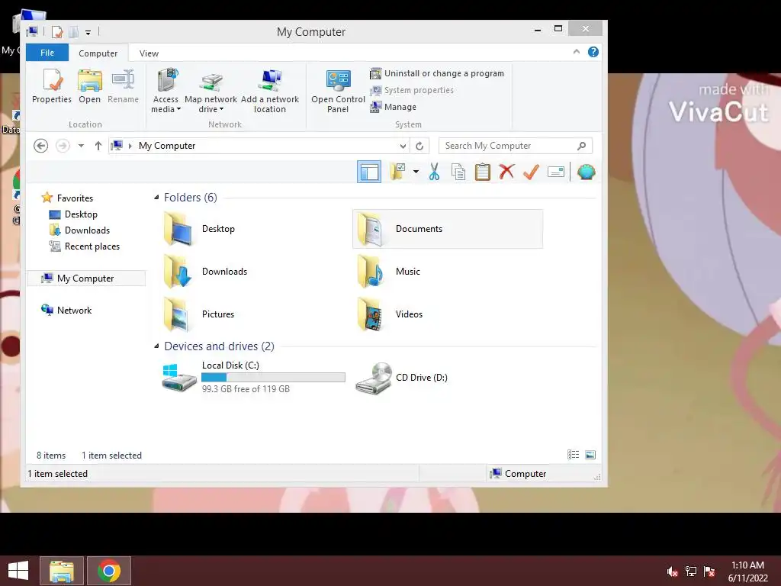781x586 pixels.
Task: Click the folder options toolbar icon
Action: [398, 172]
